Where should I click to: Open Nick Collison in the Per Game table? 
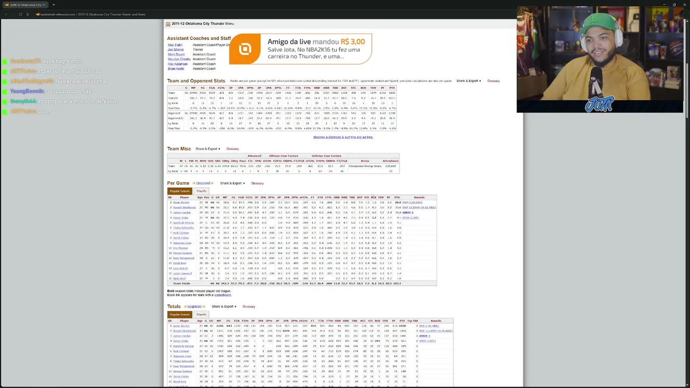tap(181, 233)
